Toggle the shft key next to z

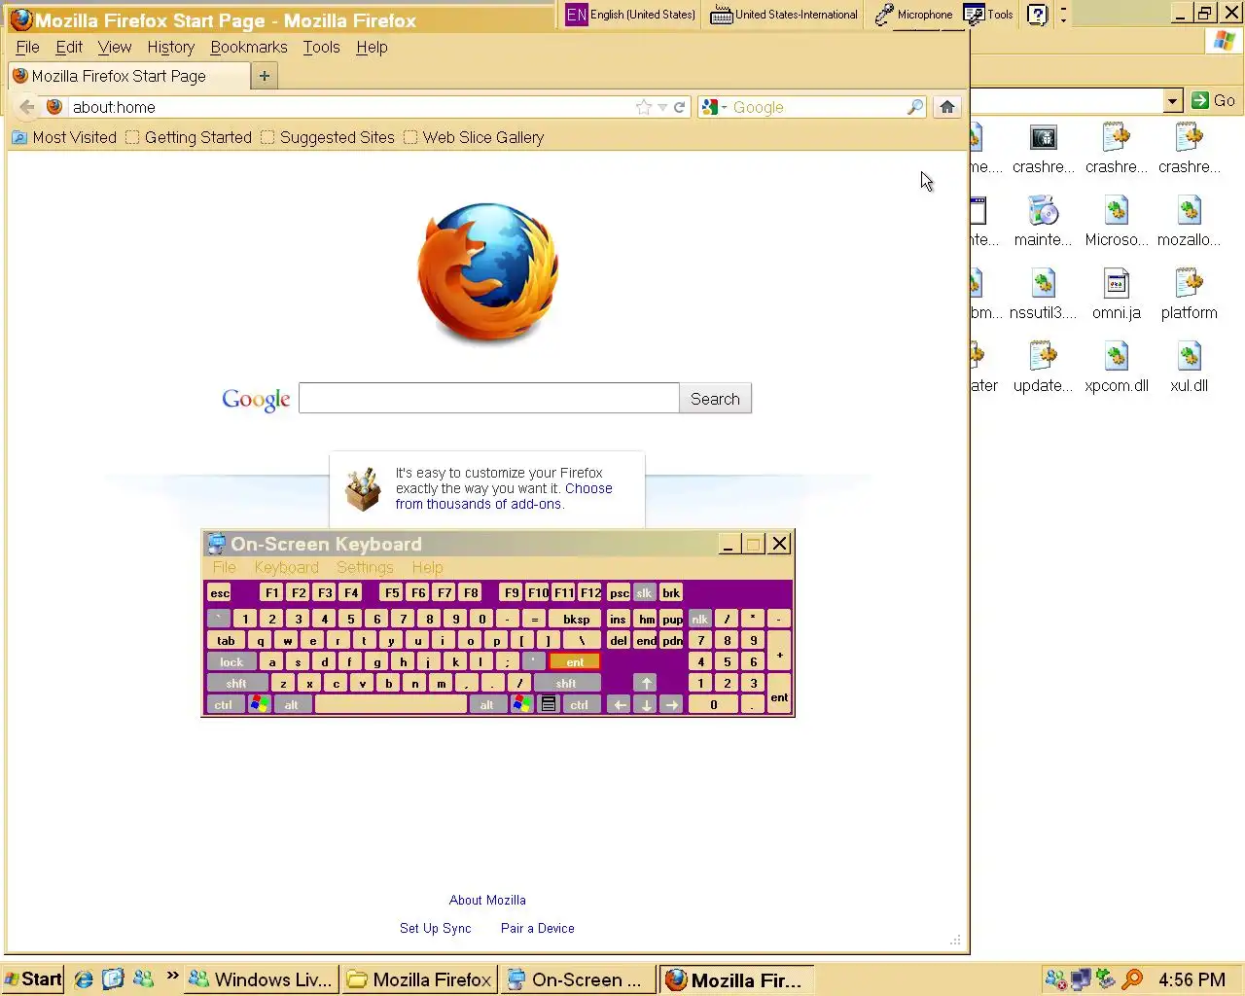236,683
